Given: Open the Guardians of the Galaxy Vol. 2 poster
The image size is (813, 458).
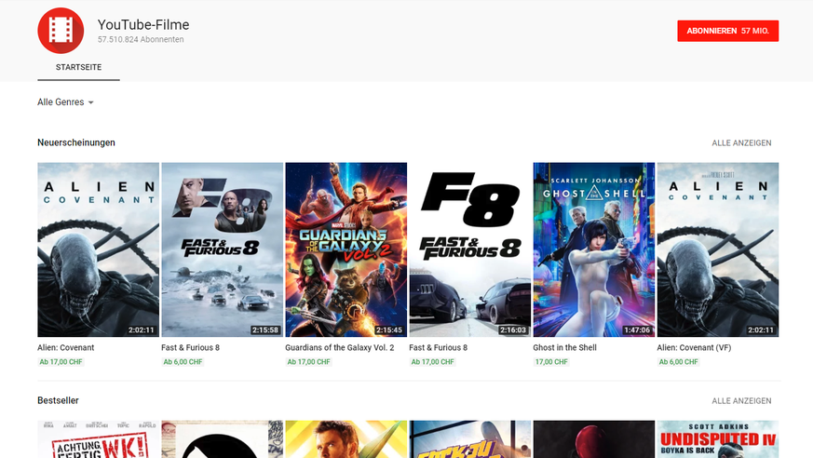Looking at the screenshot, I should point(346,249).
